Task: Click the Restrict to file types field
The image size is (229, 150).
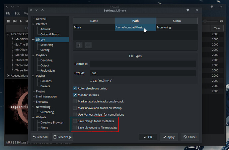Action: pyautogui.click(x=143, y=64)
